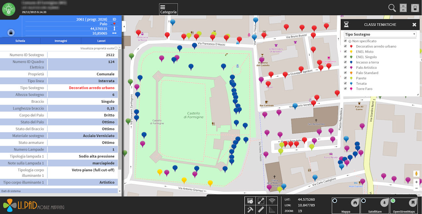Image resolution: width=422 pixels, height=214 pixels.
Task: Switch to the Lavori tab
Action: click(101, 41)
